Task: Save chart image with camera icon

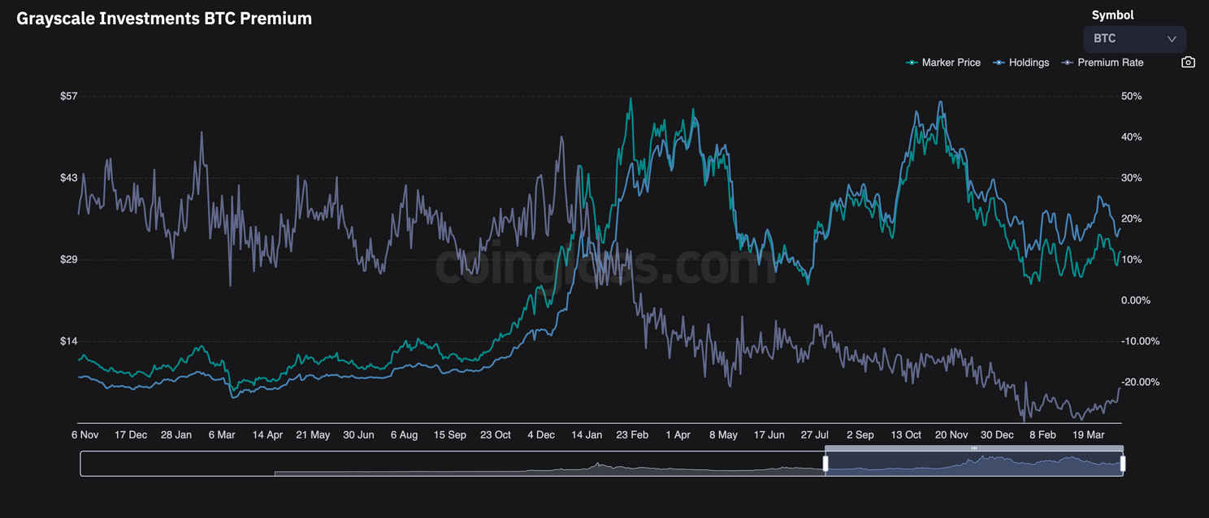Action: click(1188, 63)
